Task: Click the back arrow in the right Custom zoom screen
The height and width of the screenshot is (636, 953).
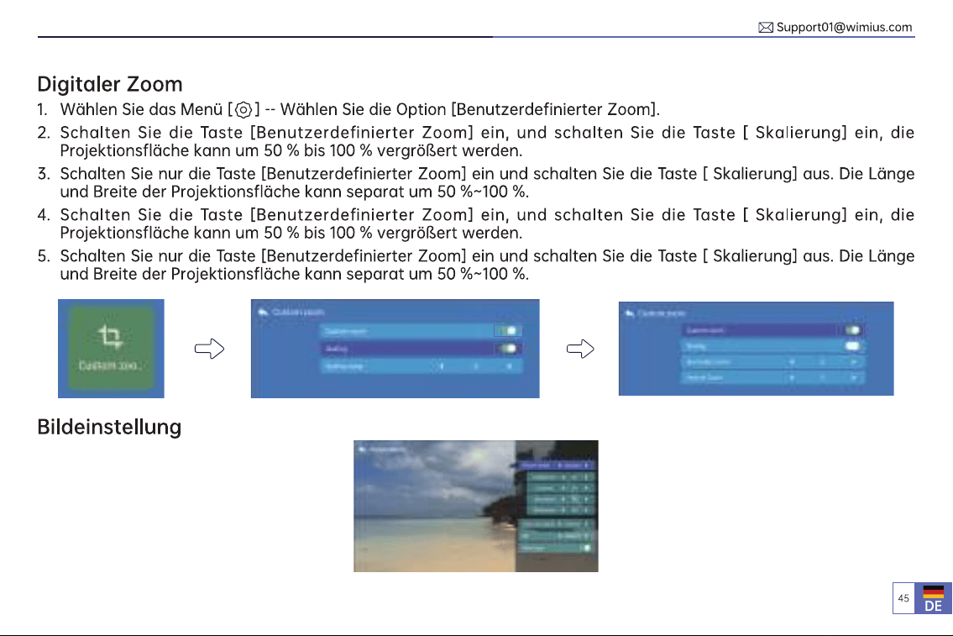Action: click(x=630, y=313)
